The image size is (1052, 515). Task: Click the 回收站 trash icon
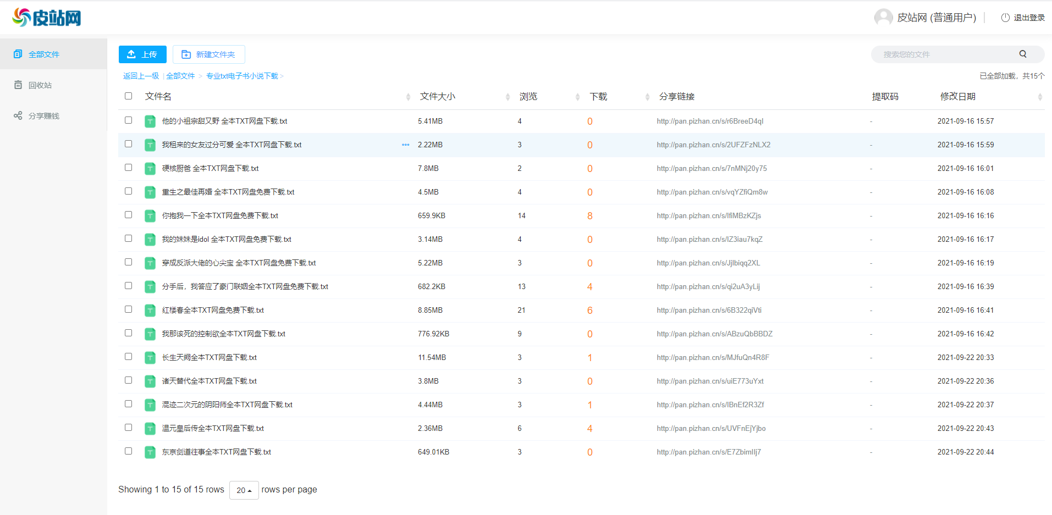[18, 85]
